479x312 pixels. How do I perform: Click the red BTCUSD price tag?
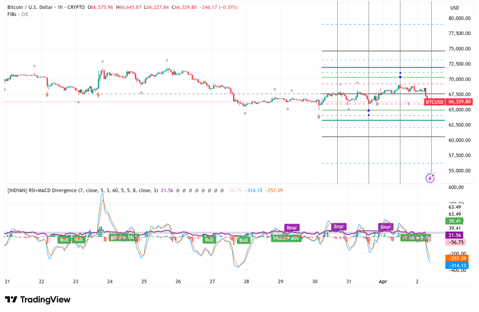[x=435, y=102]
